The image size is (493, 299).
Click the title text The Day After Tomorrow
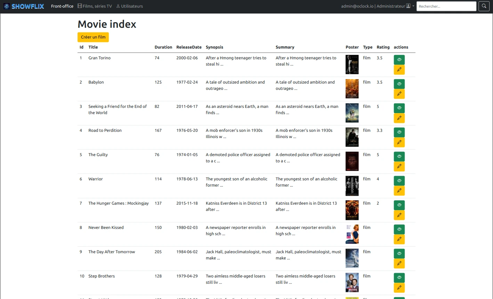(x=112, y=252)
